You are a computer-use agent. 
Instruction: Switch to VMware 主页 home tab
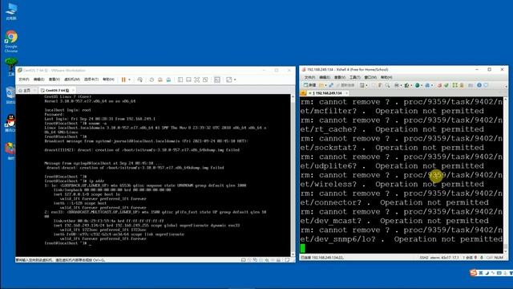click(x=27, y=90)
